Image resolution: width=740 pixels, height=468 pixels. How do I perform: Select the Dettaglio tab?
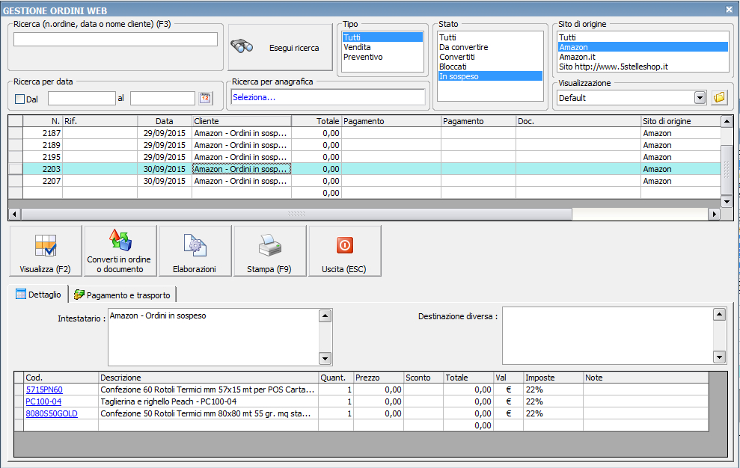(x=38, y=295)
